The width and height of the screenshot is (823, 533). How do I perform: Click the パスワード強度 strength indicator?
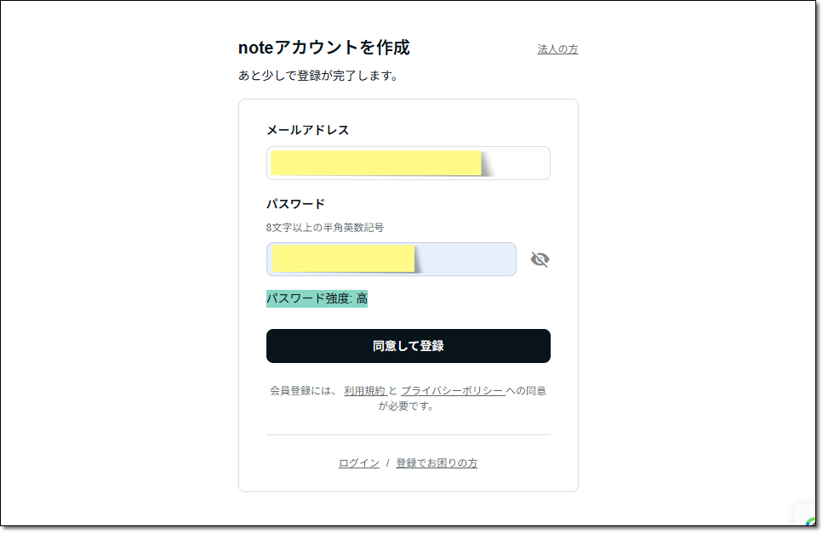coord(317,298)
